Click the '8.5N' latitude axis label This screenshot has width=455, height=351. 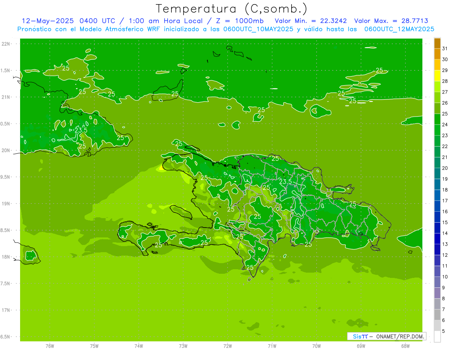point(6,230)
